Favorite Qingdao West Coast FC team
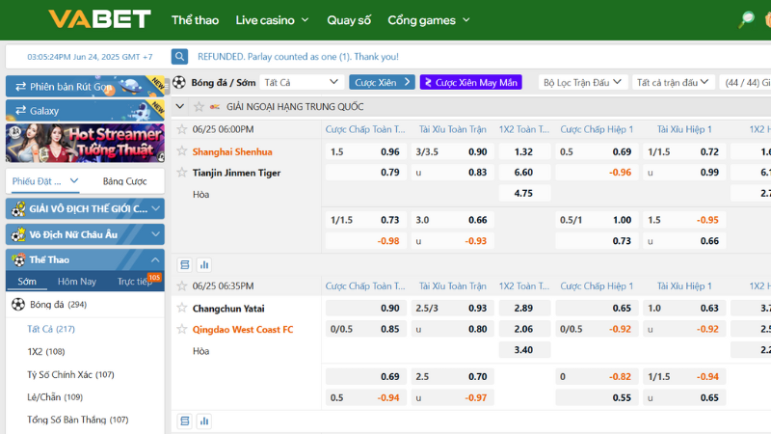771x434 pixels. [x=182, y=329]
